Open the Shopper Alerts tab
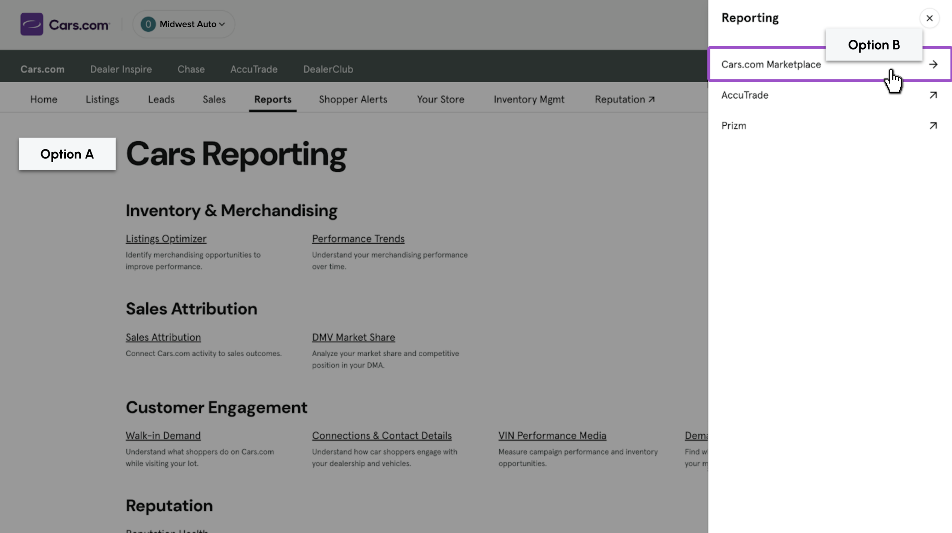The image size is (952, 533). coord(353,99)
